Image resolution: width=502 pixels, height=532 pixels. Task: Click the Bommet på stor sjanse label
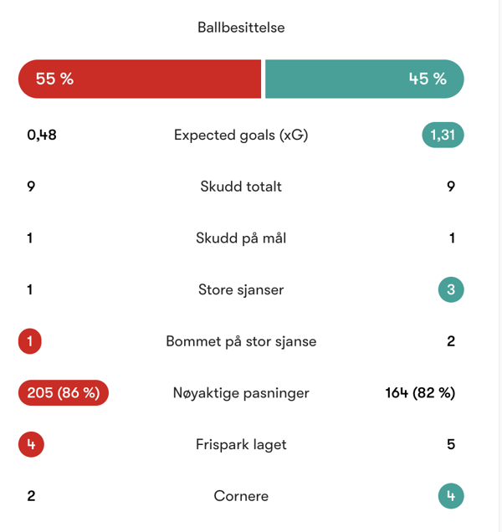pyautogui.click(x=241, y=341)
